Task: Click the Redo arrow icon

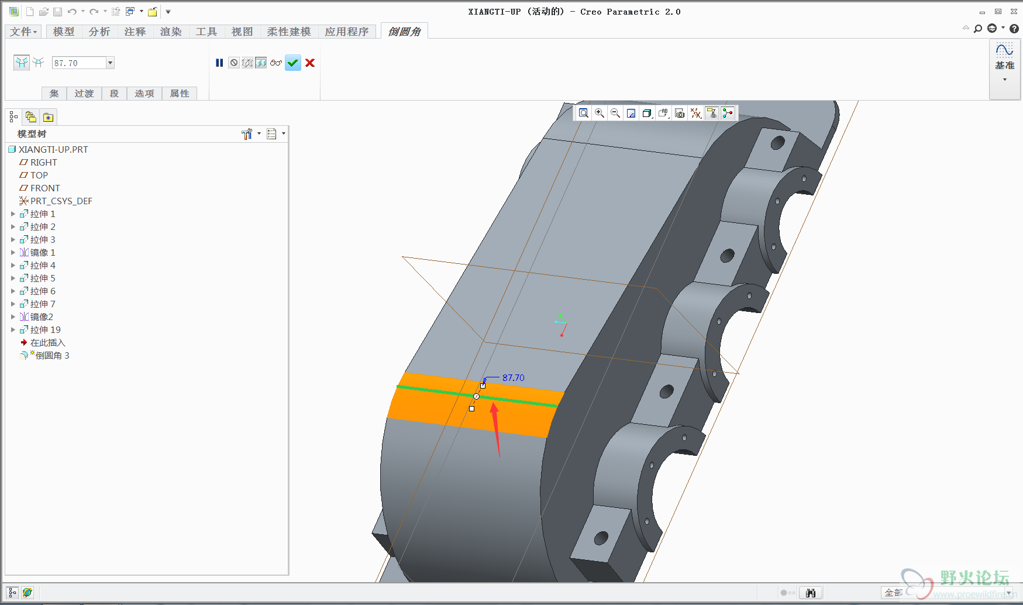Action: pos(94,12)
